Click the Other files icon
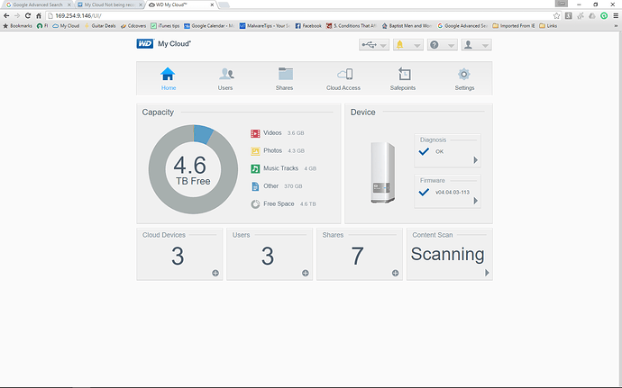The width and height of the screenshot is (622, 388). 255,186
